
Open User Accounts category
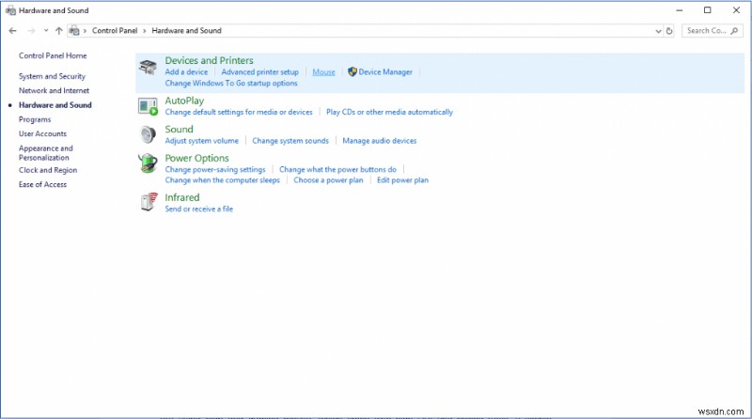click(42, 133)
